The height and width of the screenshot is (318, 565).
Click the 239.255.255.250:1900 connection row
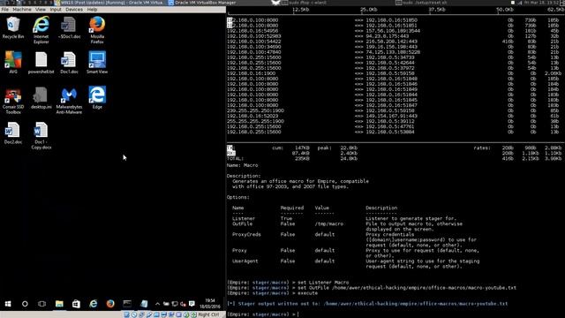pos(392,110)
